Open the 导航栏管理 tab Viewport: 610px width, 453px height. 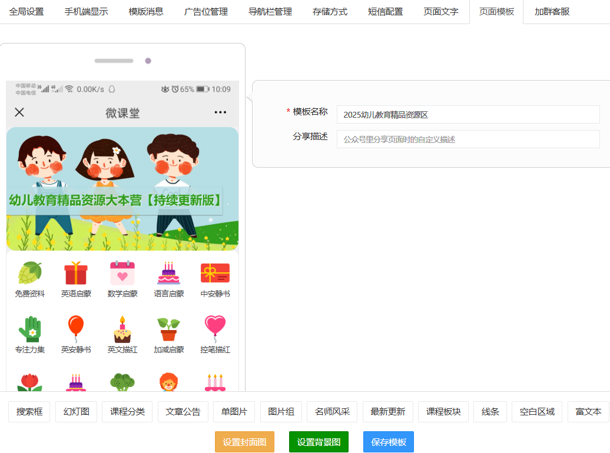pyautogui.click(x=270, y=12)
